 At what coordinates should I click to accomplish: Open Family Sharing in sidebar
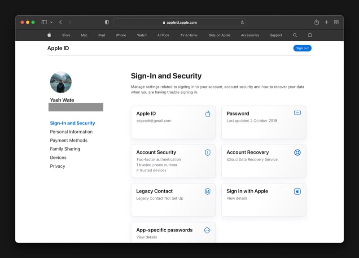point(65,149)
